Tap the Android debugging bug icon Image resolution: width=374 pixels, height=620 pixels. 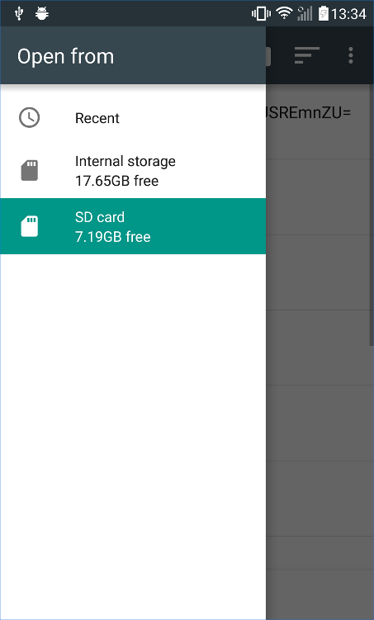tap(41, 13)
